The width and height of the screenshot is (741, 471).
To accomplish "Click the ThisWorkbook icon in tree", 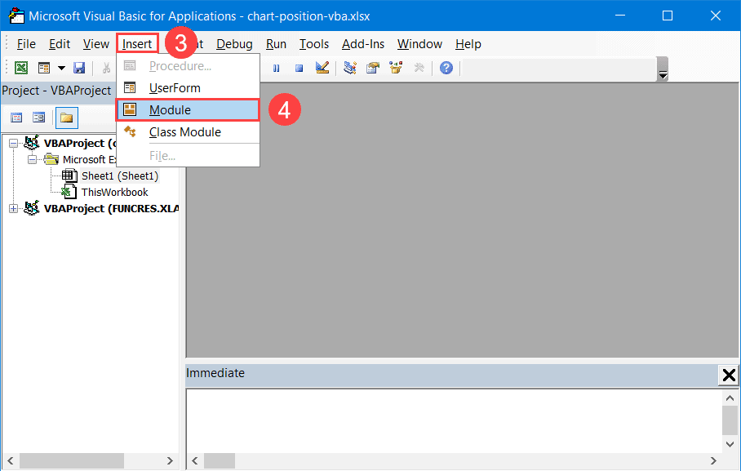I will [69, 192].
